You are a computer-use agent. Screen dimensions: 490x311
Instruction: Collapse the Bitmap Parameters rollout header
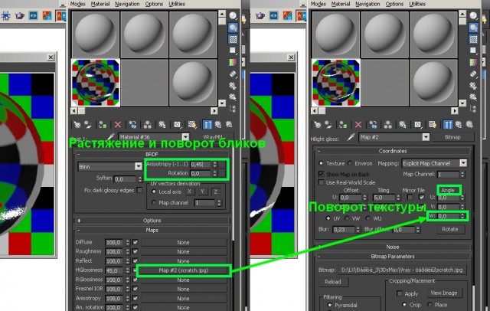[x=393, y=257]
